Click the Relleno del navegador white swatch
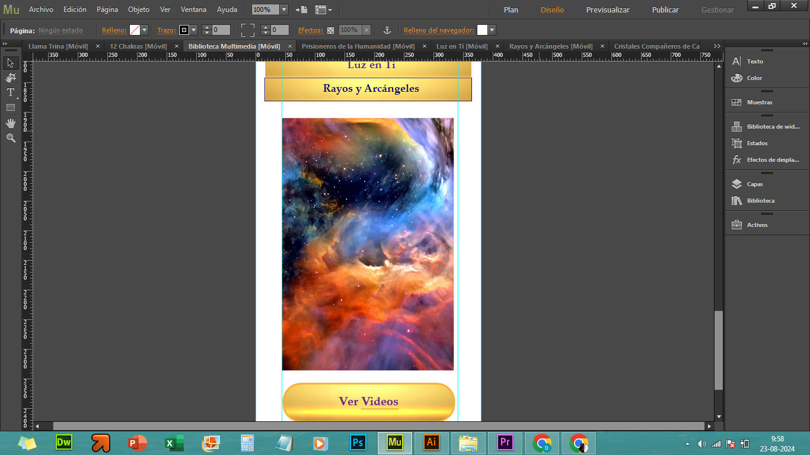Image resolution: width=810 pixels, height=455 pixels. coord(482,30)
